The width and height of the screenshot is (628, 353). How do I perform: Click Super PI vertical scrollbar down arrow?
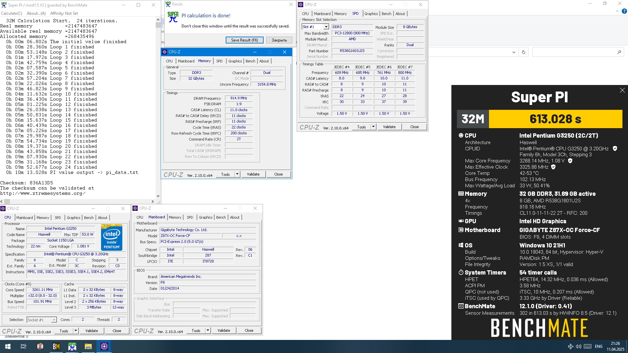point(158,196)
